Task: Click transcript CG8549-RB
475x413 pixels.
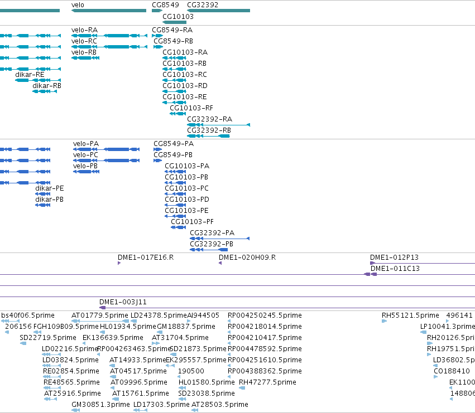Action: [x=158, y=47]
